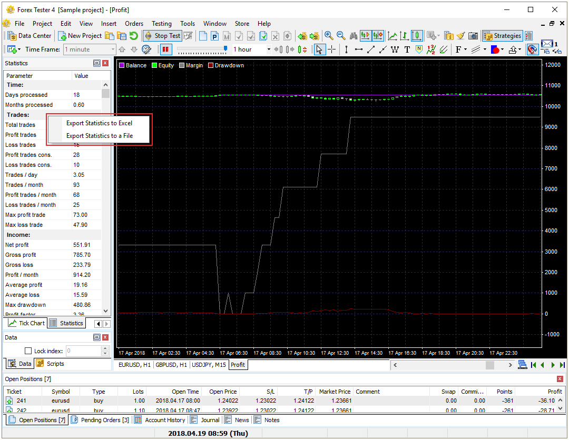Select the crosshair tool

pos(332,49)
